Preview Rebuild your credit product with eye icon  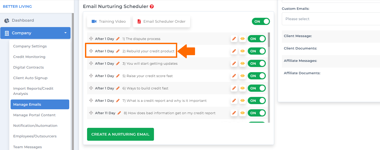coord(242,51)
